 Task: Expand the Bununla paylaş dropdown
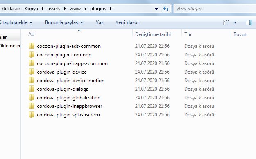click(x=82, y=22)
